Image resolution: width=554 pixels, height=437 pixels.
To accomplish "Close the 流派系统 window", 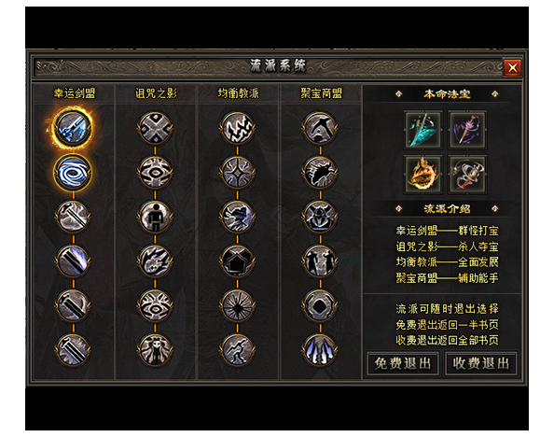I will tap(512, 67).
